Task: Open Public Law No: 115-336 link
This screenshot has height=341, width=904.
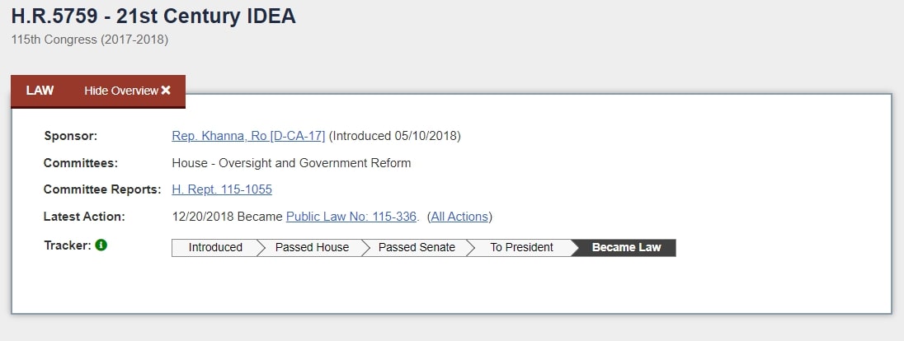Action: pos(351,217)
